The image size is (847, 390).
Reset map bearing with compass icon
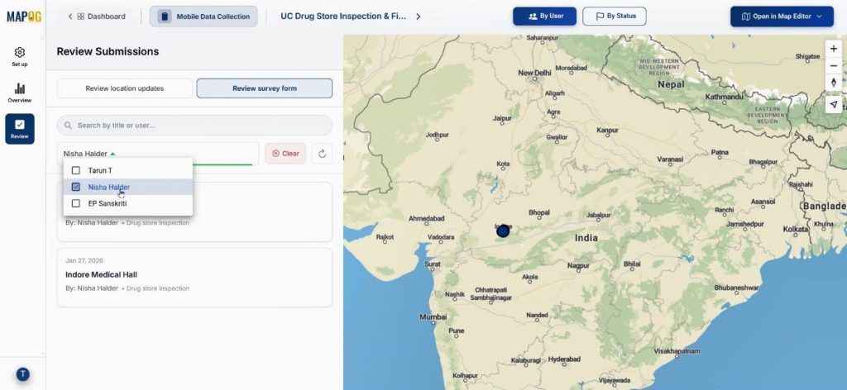click(834, 83)
